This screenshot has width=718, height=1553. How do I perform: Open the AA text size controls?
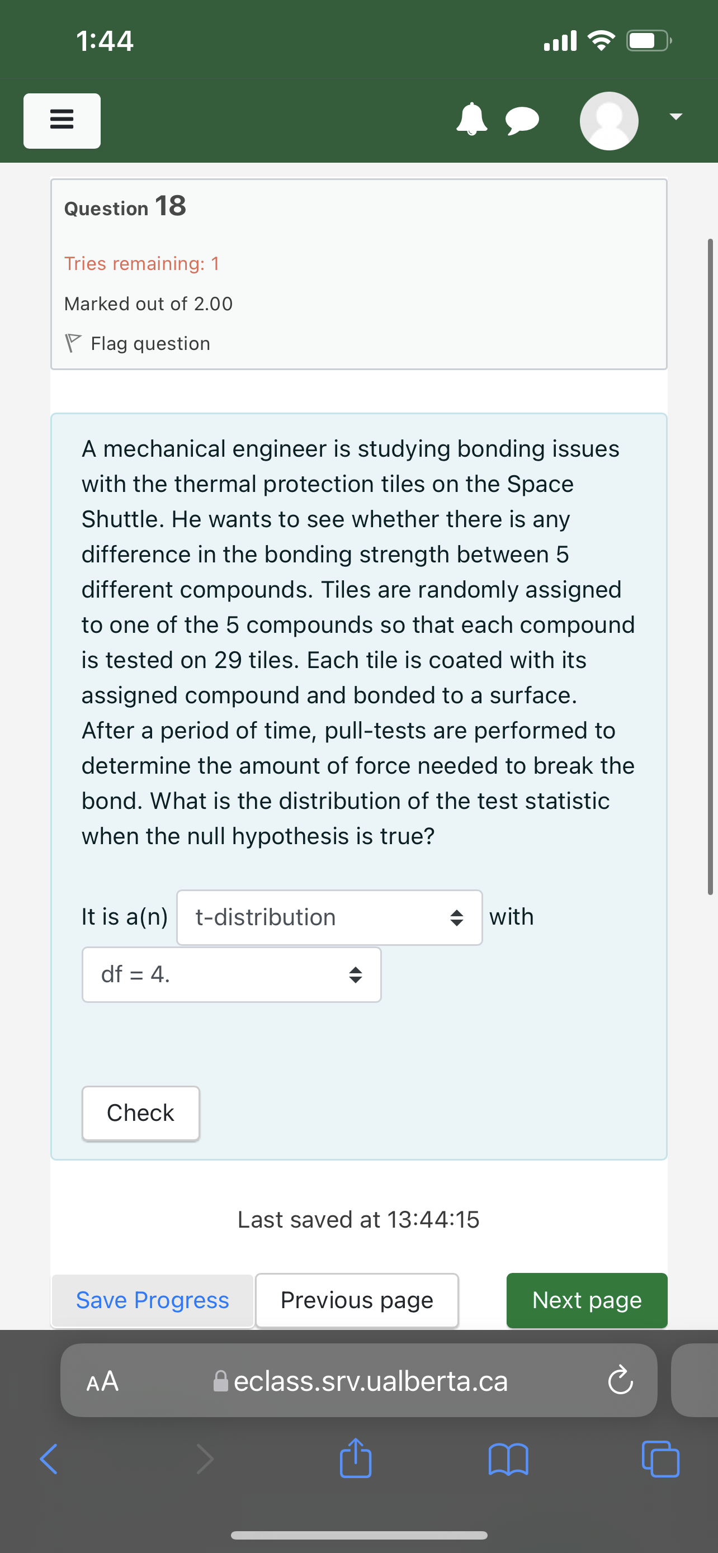point(103,1381)
